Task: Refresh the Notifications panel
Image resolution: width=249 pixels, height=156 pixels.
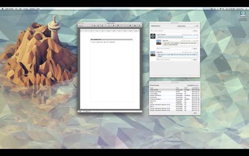Action: click(x=198, y=26)
